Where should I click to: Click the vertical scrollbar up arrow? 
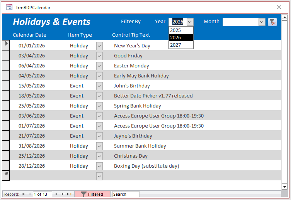tap(284, 17)
